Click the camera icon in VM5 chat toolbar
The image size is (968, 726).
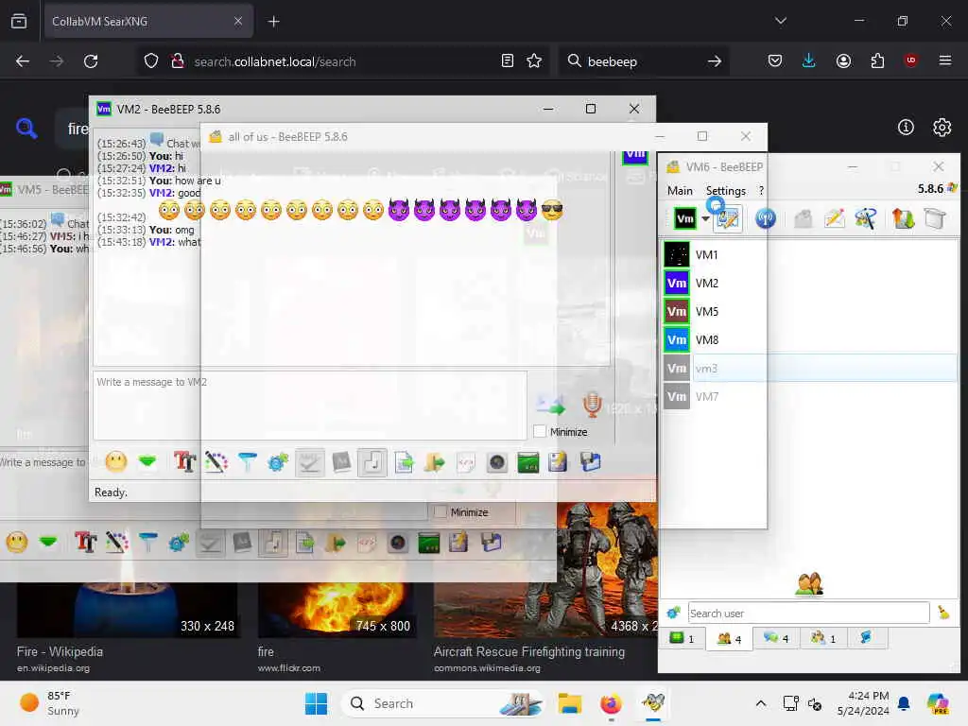pos(398,543)
